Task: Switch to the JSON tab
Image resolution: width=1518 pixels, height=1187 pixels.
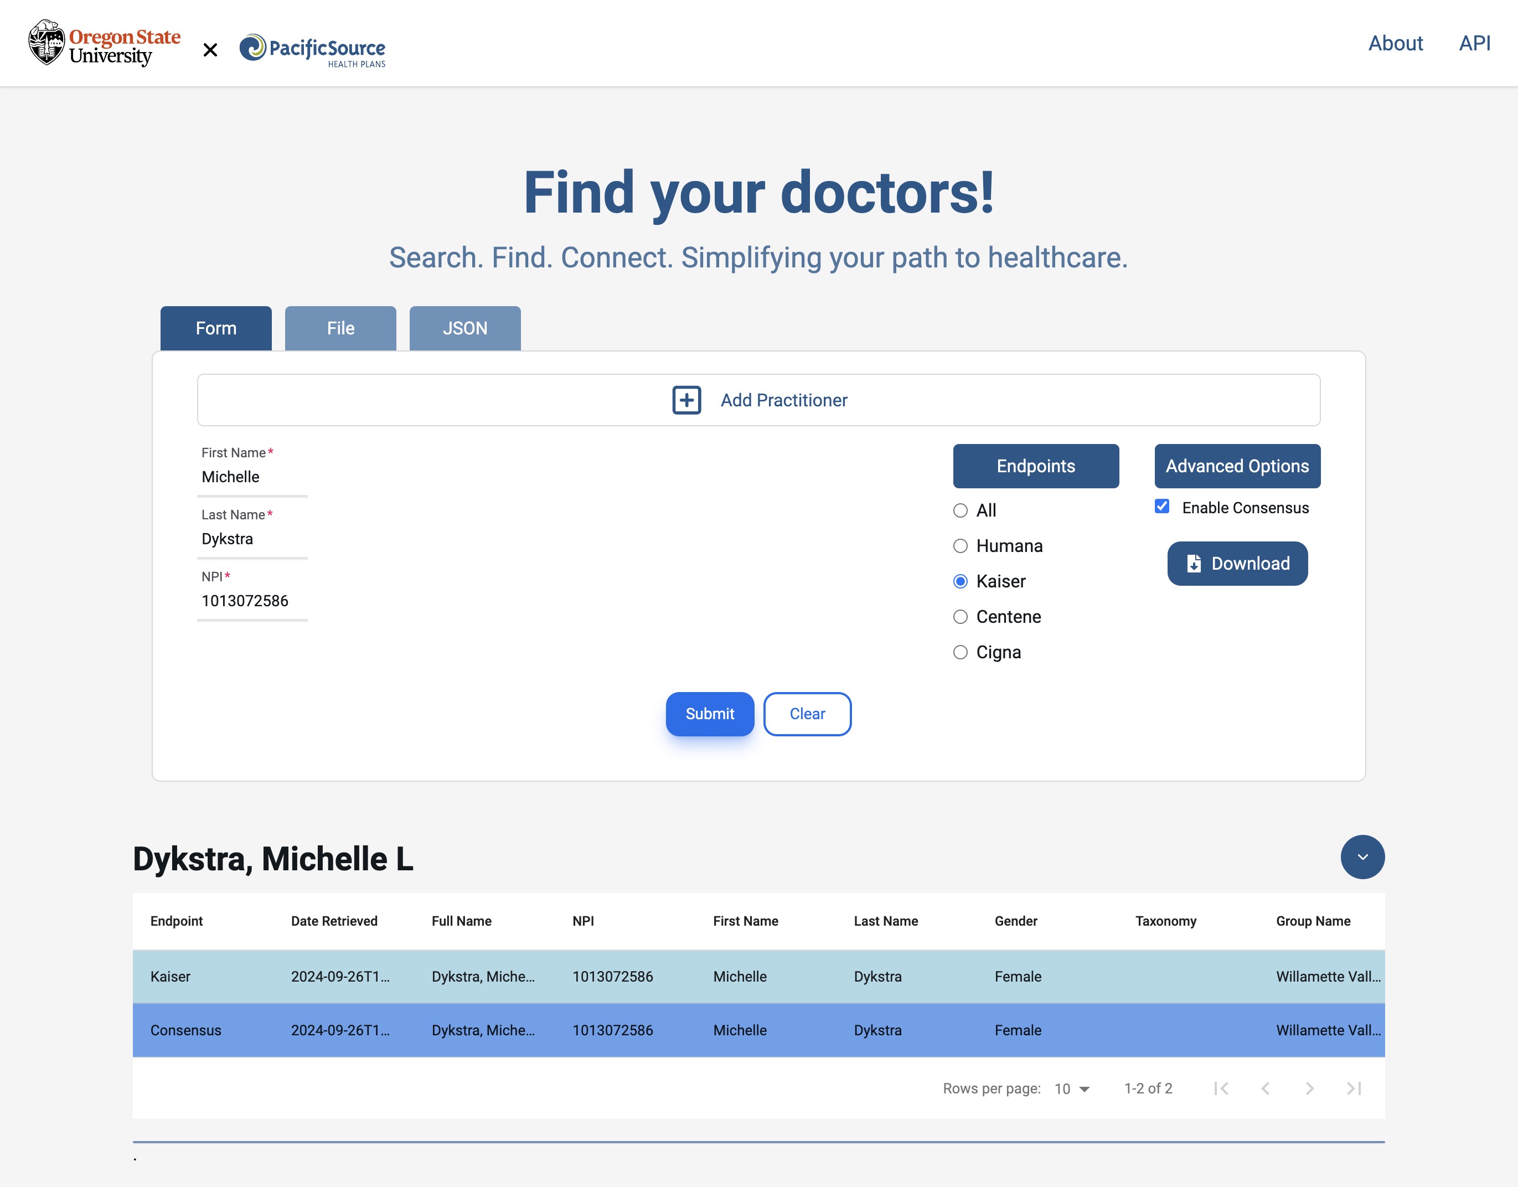Action: tap(465, 328)
